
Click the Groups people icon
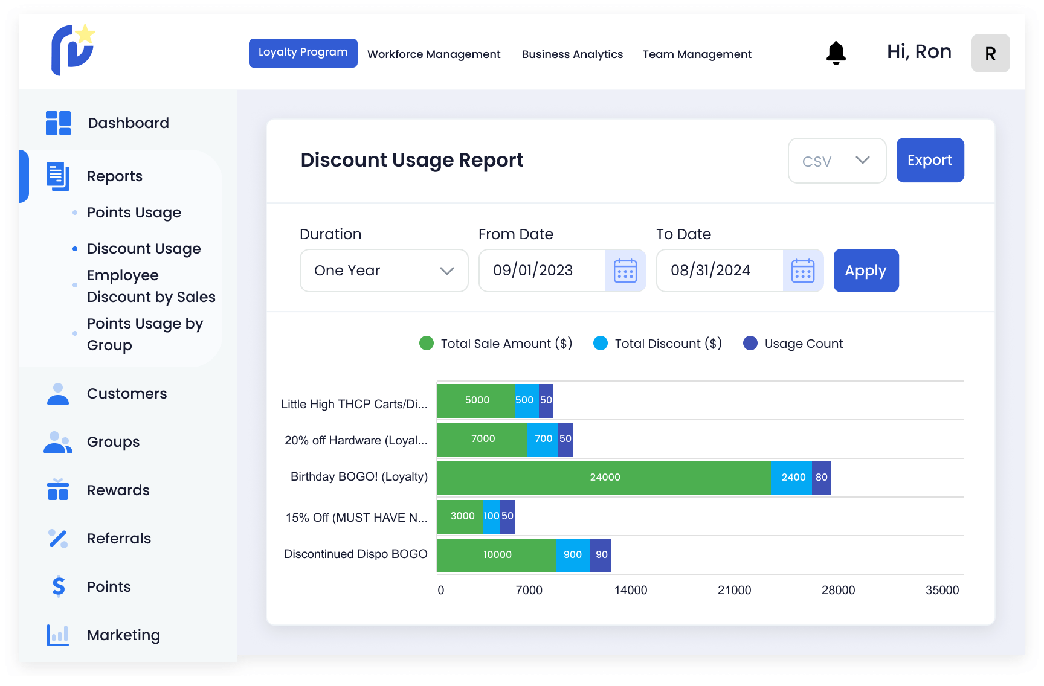(58, 442)
